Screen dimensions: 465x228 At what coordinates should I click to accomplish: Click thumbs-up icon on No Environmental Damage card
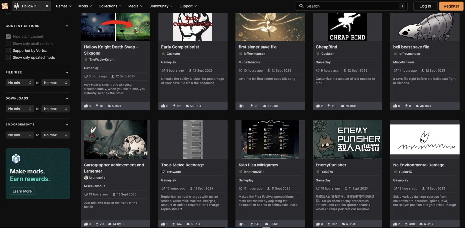point(395,224)
